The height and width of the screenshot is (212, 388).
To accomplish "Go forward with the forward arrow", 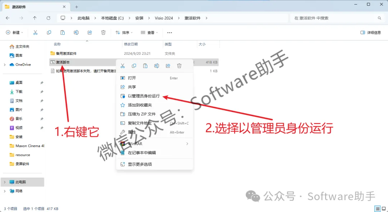I will [21, 18].
